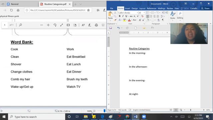Viewport: 213px width, 120px height.
Task: Open the font size 20 dropdown
Action: coord(144,13)
